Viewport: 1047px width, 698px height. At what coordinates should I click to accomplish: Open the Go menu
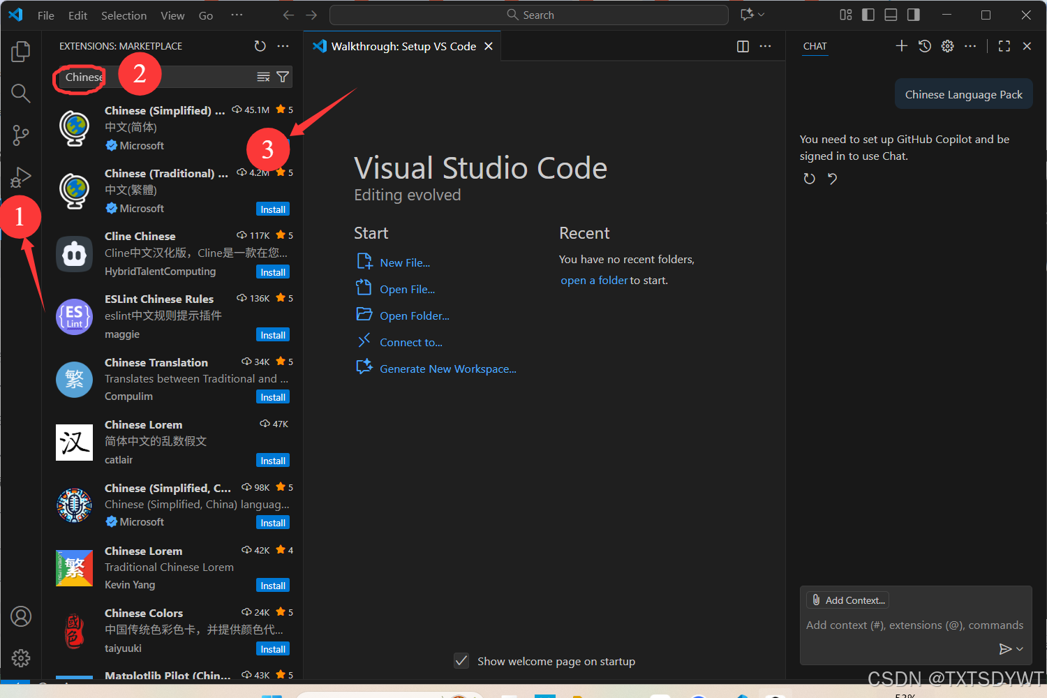[206, 15]
